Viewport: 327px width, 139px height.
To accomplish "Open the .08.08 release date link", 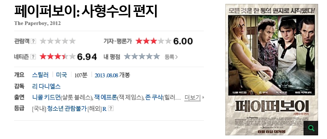I will (112, 75).
